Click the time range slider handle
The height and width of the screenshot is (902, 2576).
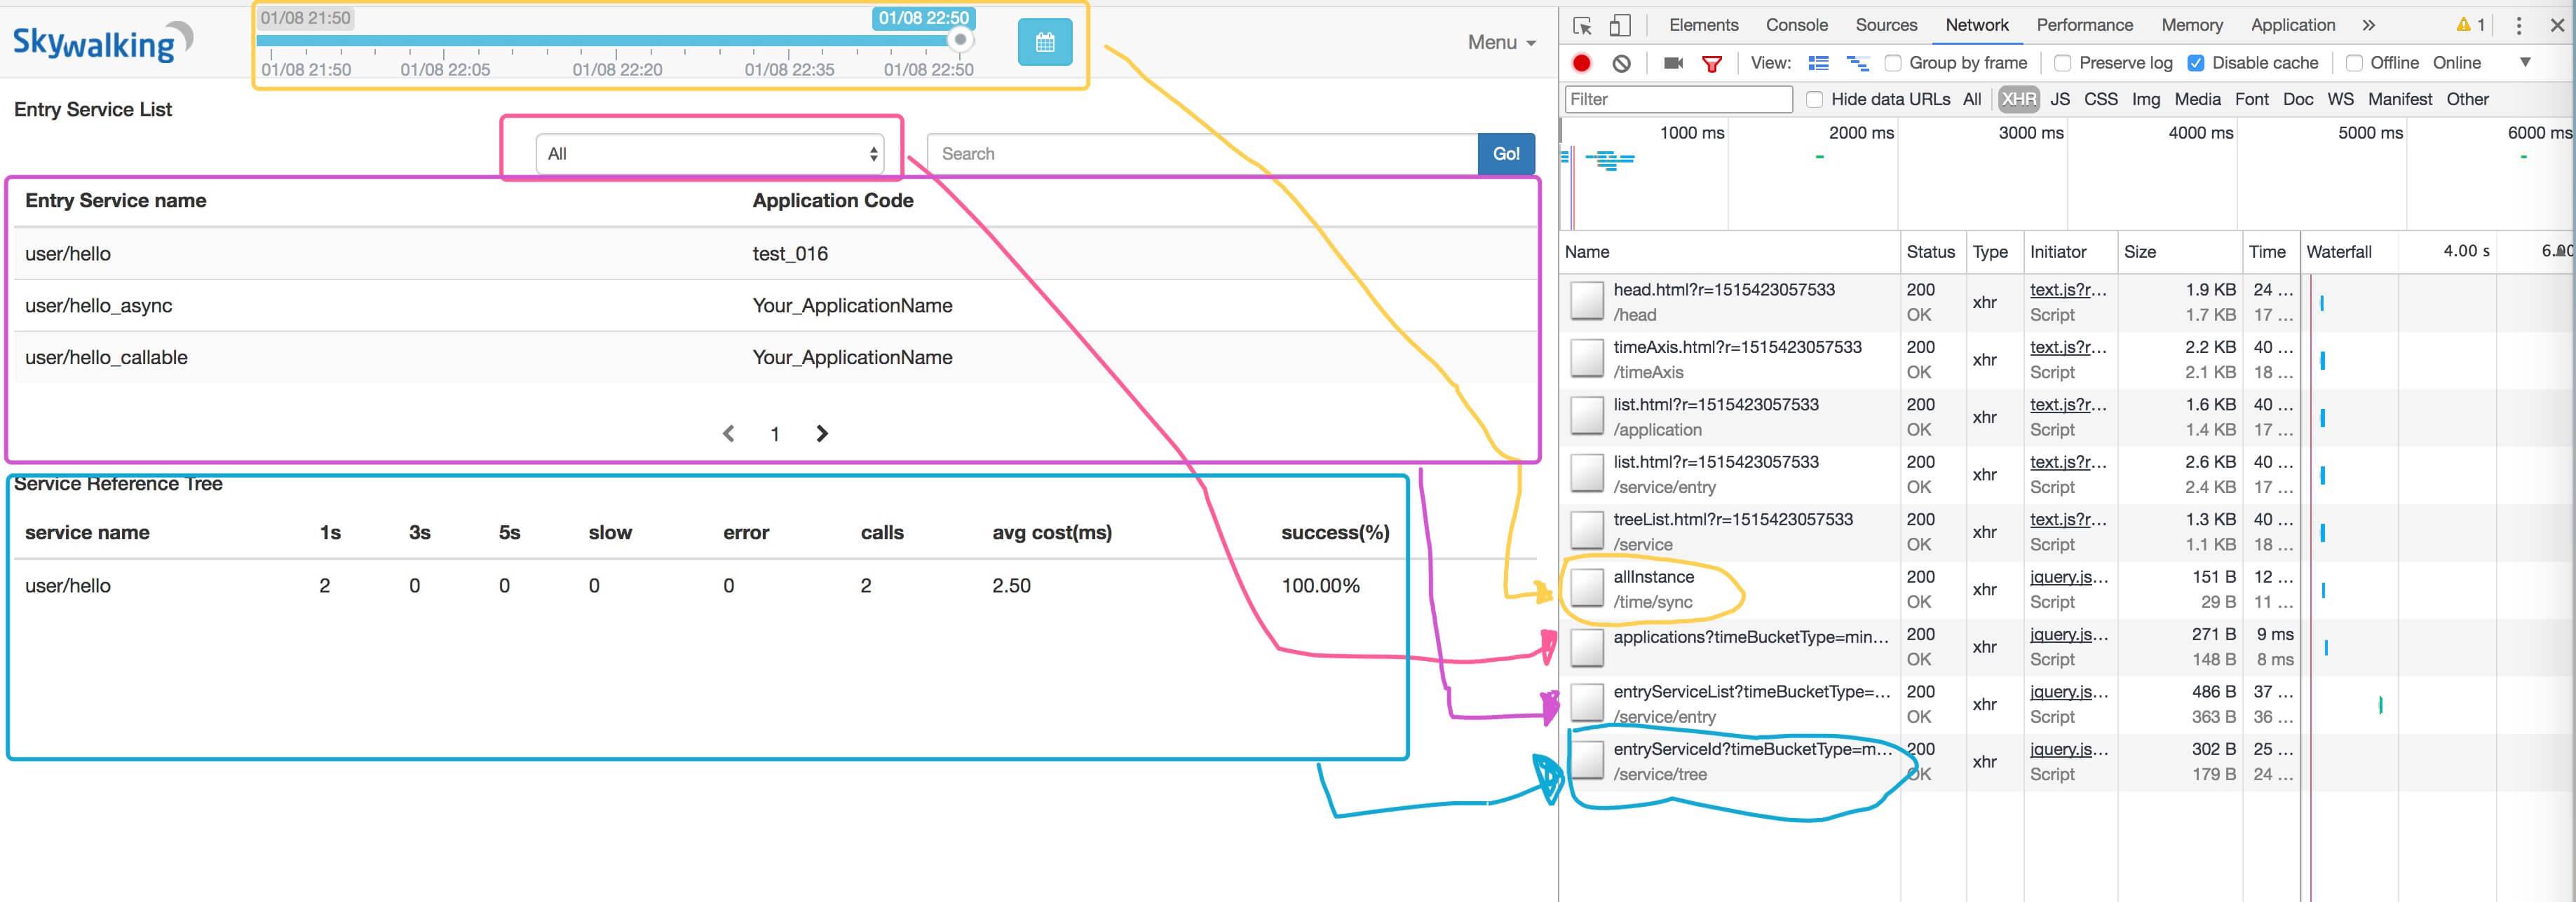click(960, 40)
